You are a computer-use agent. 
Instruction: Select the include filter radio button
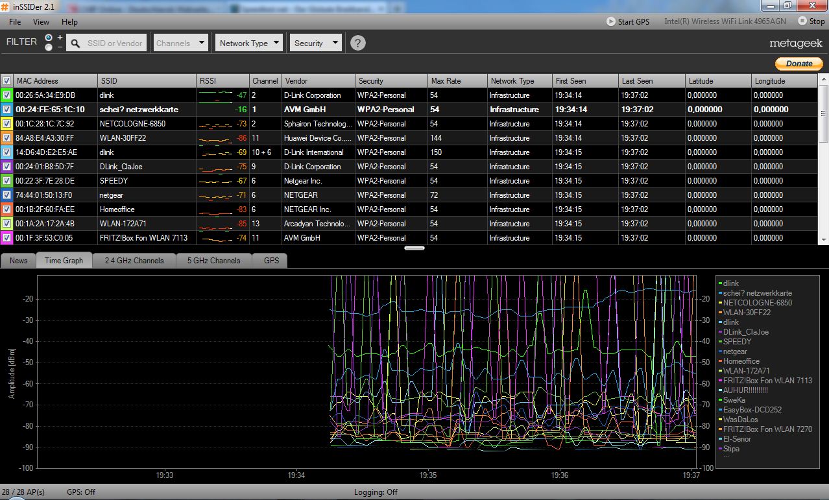(x=49, y=38)
